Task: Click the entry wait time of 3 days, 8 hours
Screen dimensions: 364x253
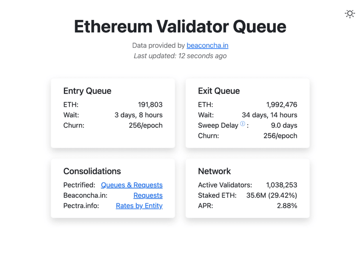Action: click(138, 115)
